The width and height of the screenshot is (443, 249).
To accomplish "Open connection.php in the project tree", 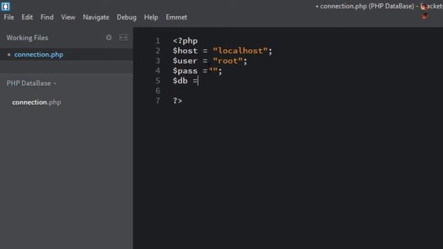I will (x=37, y=102).
